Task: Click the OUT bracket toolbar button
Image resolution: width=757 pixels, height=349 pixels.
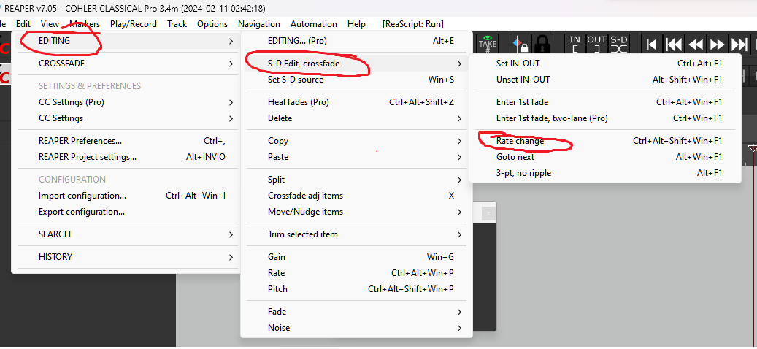Action: tap(596, 44)
